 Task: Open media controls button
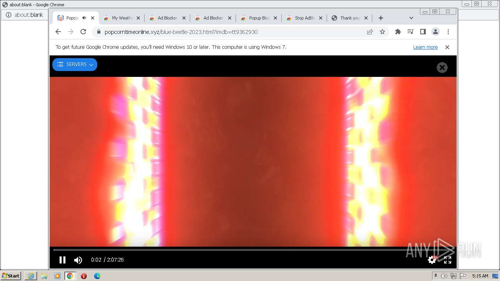(411, 32)
